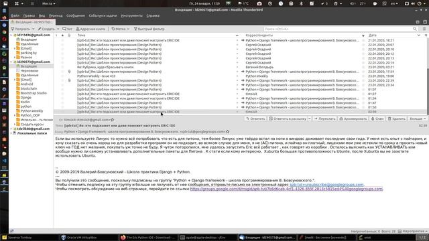Open the Больше (More) dropdown
This screenshot has height=241, width=429.
[x=418, y=118]
